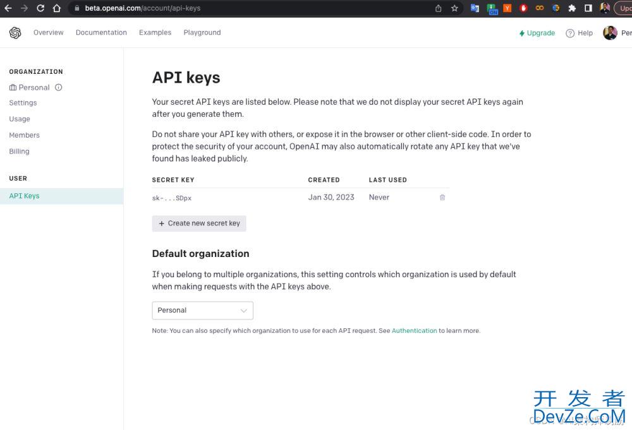Click the Default organization heading

coord(200,254)
